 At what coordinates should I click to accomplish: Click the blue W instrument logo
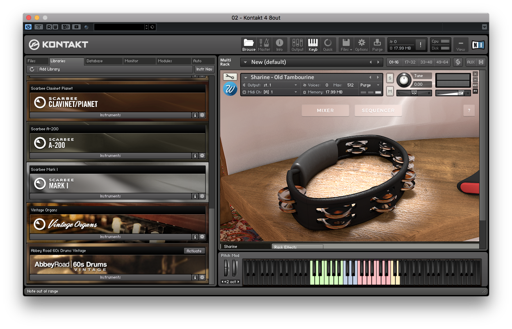click(x=230, y=89)
